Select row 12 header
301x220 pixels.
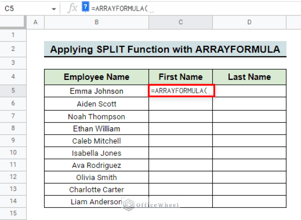click(x=13, y=177)
